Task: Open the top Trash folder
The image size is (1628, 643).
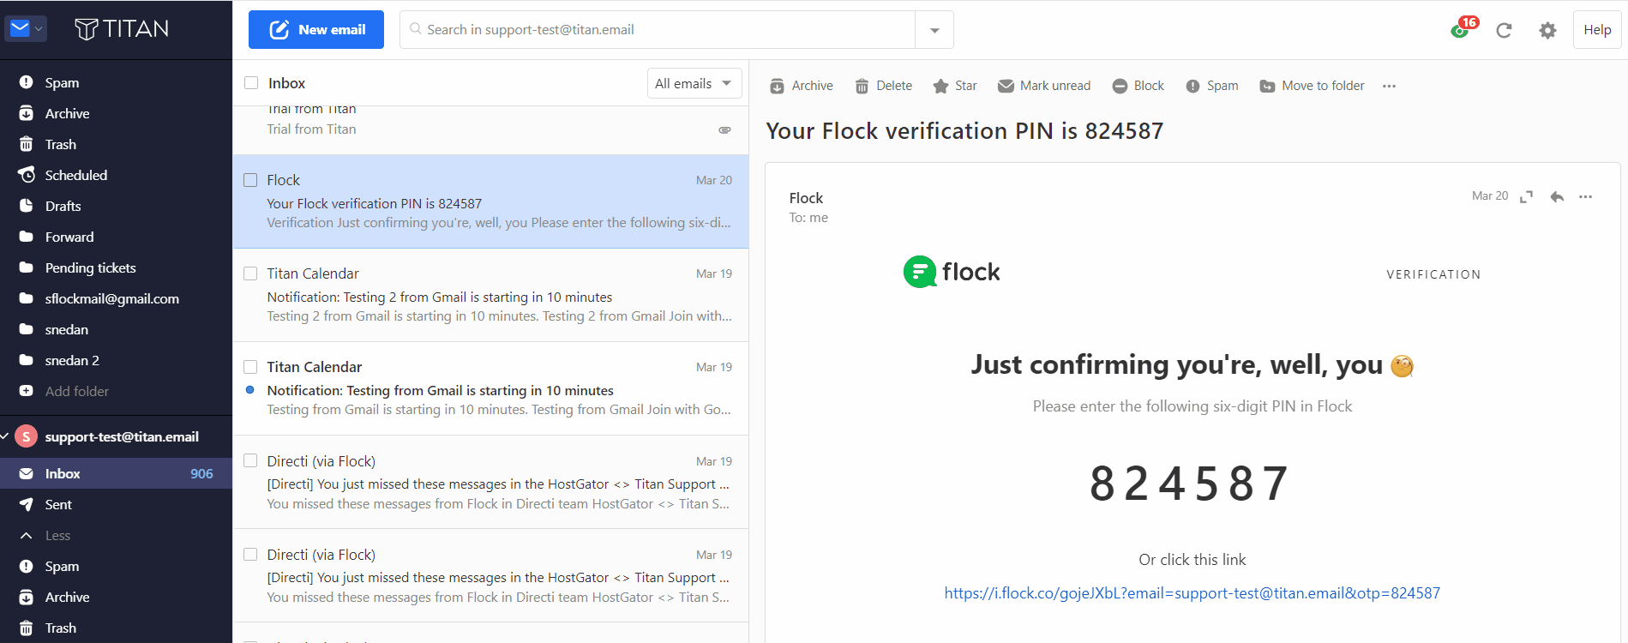Action: [x=60, y=144]
